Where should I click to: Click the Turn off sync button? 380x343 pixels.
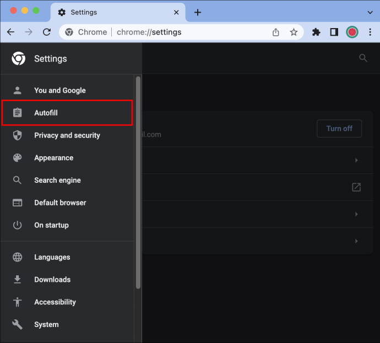(339, 129)
